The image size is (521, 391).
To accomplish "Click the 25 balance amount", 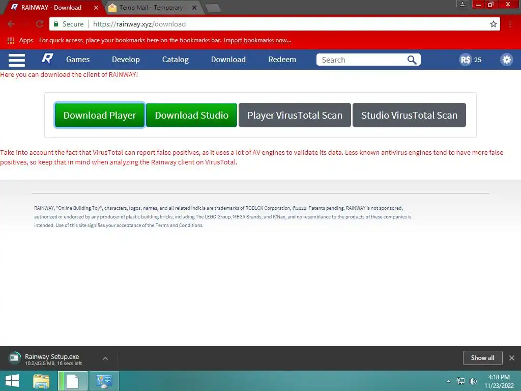I will [477, 60].
